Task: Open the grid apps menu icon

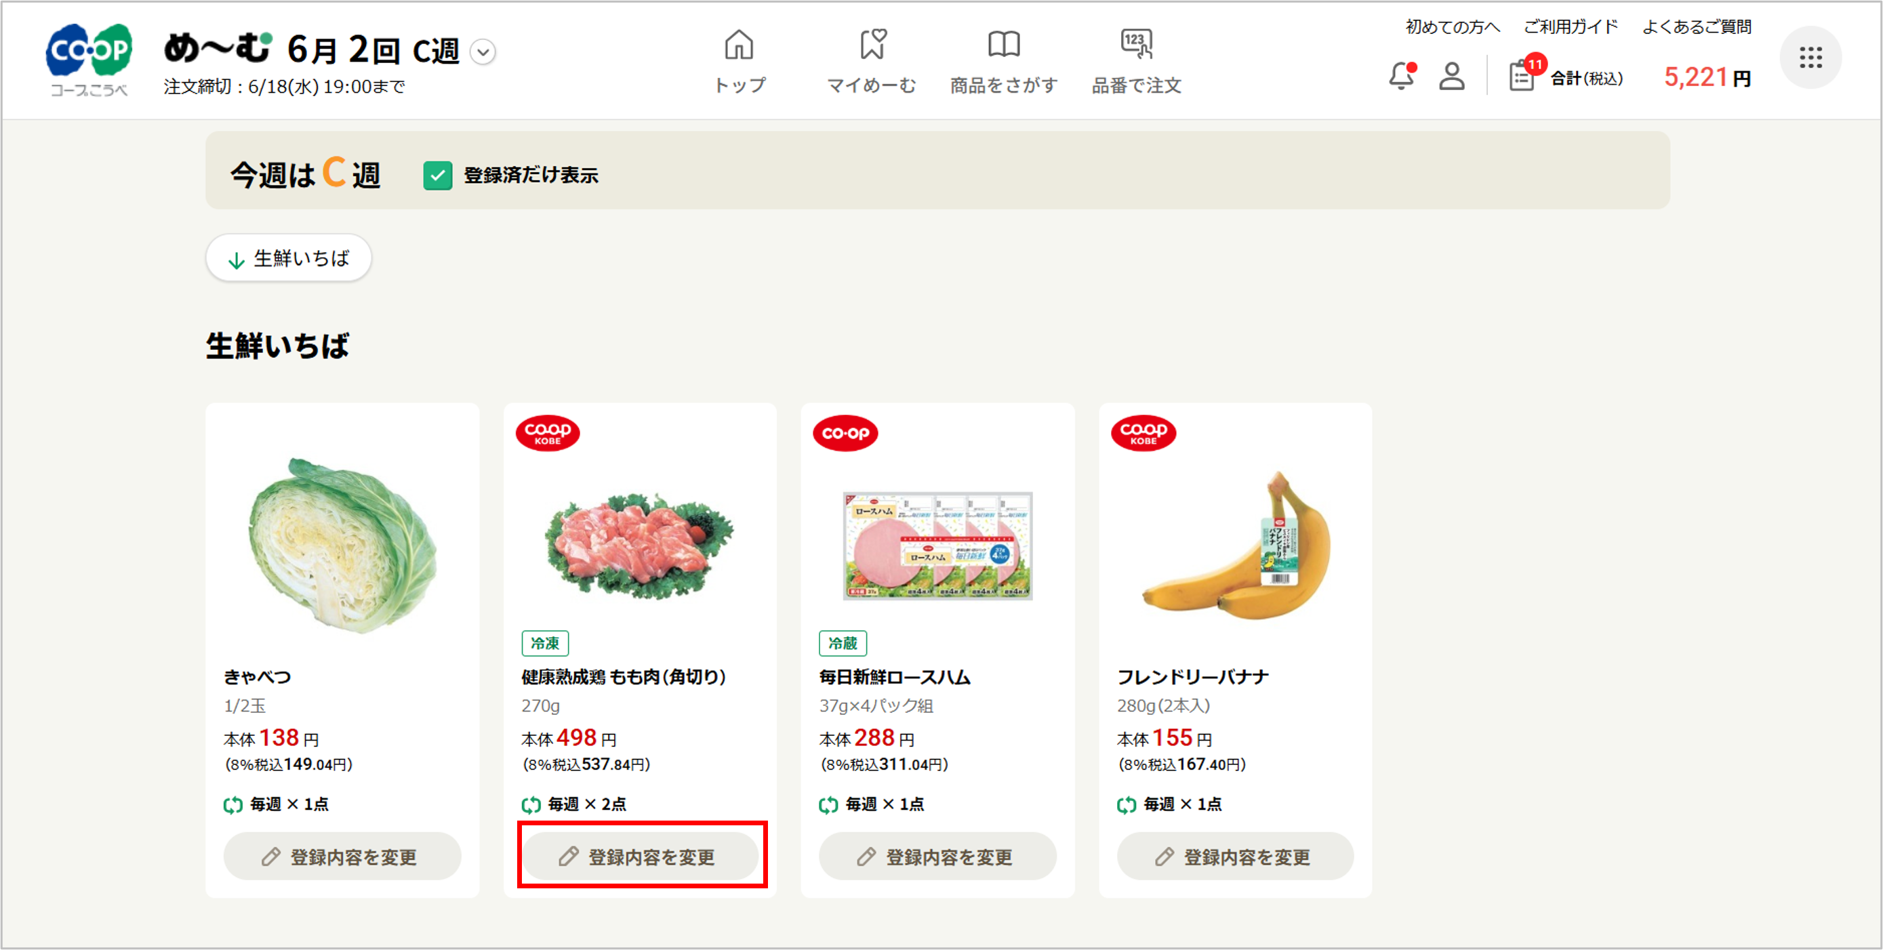Action: pos(1810,58)
